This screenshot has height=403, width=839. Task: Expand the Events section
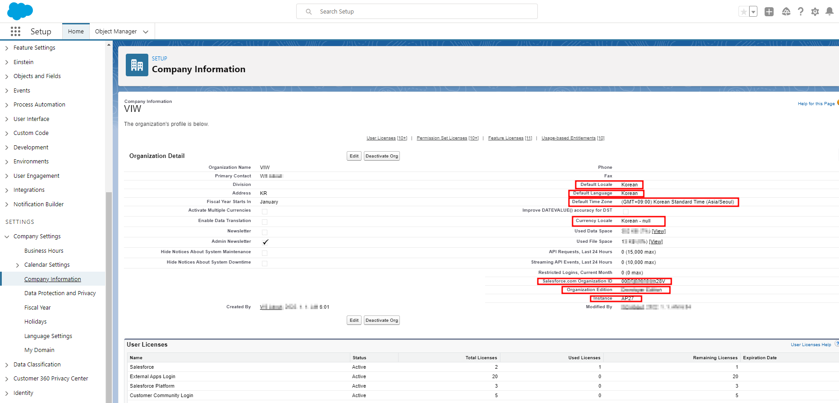pos(7,91)
